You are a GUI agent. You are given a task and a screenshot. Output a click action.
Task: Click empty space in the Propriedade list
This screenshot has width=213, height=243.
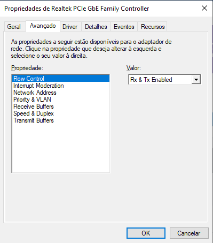(x=61, y=148)
